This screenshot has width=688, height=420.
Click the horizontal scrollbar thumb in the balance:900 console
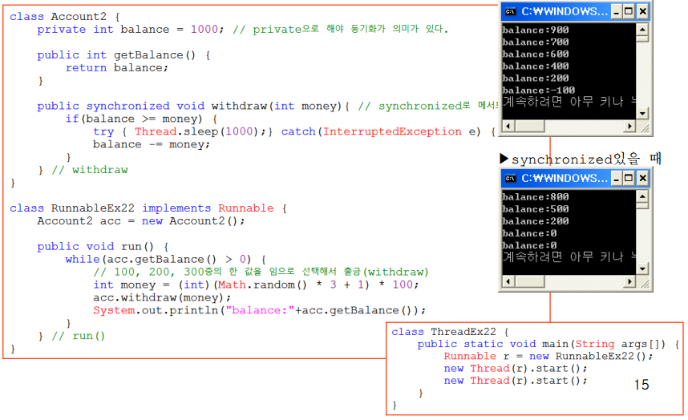pos(529,127)
